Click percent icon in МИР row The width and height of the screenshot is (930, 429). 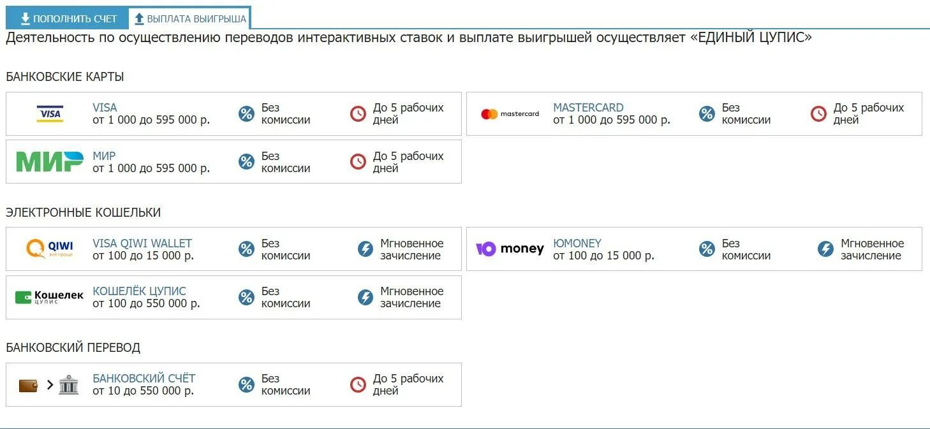coord(246,162)
